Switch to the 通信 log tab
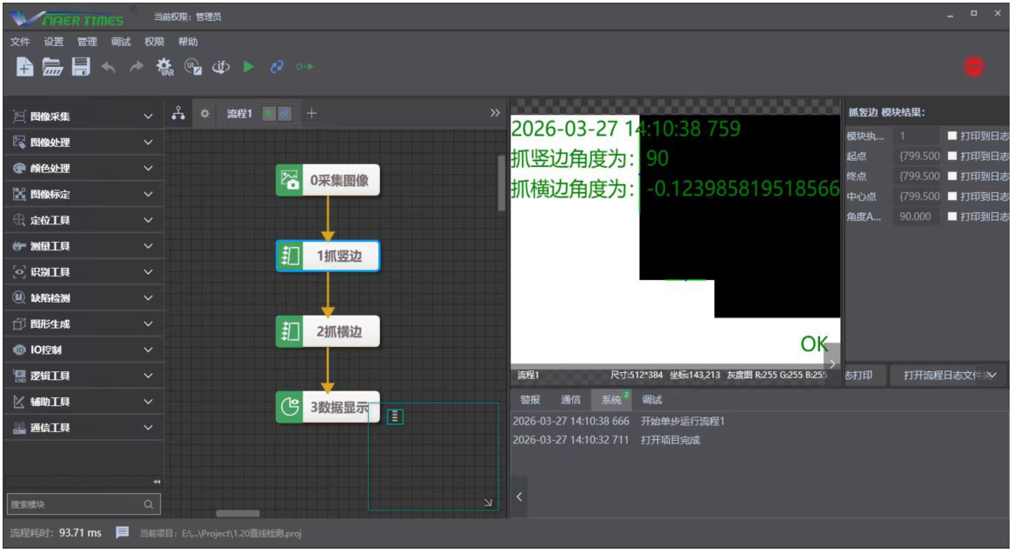The image size is (1014, 553). click(570, 400)
